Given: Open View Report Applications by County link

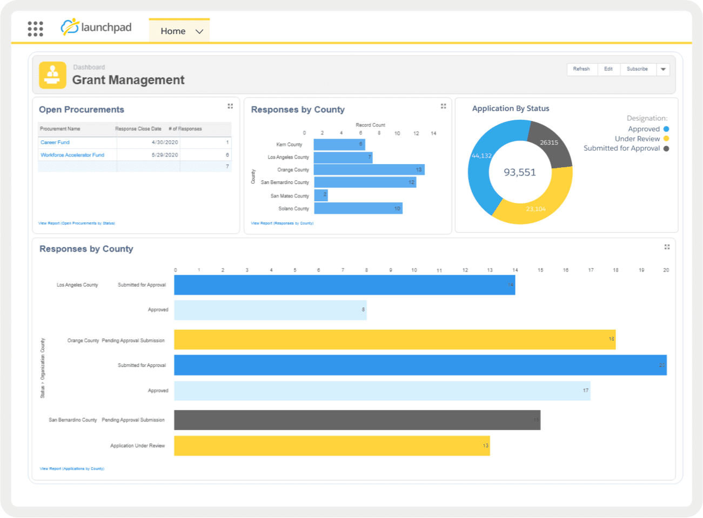Looking at the screenshot, I should pos(72,469).
